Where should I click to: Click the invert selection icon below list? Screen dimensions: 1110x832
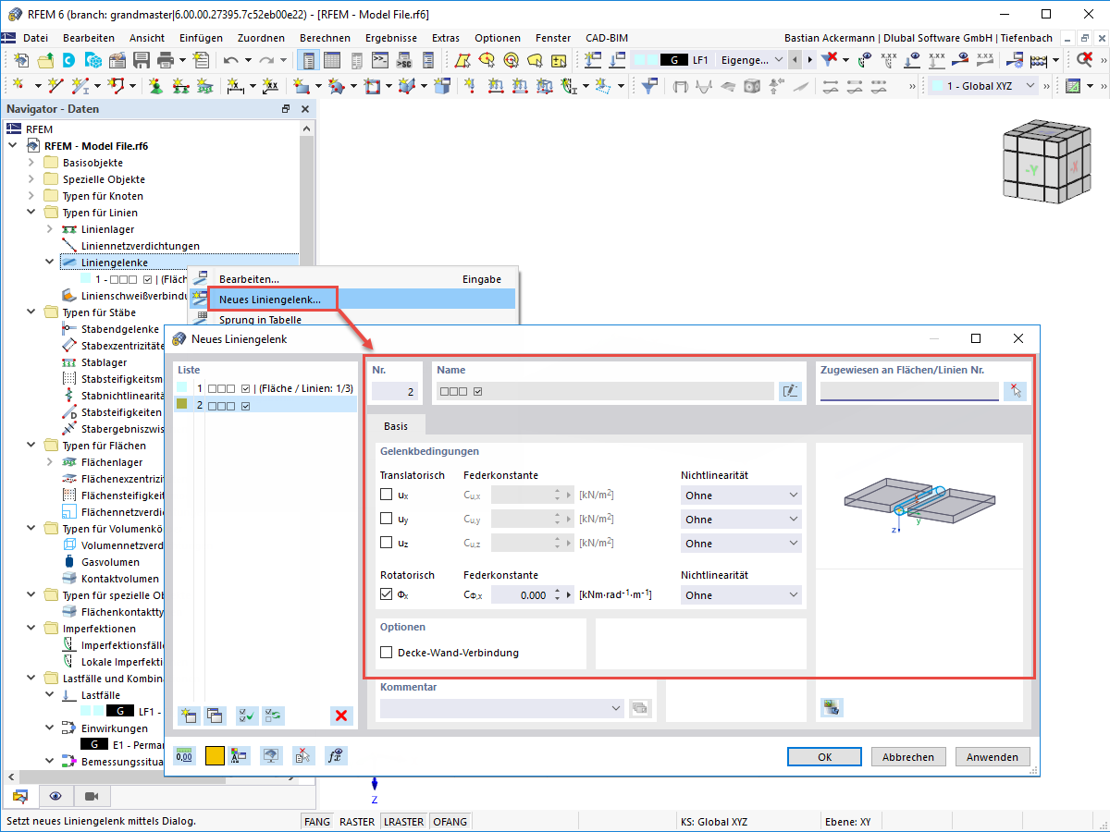pyautogui.click(x=272, y=715)
